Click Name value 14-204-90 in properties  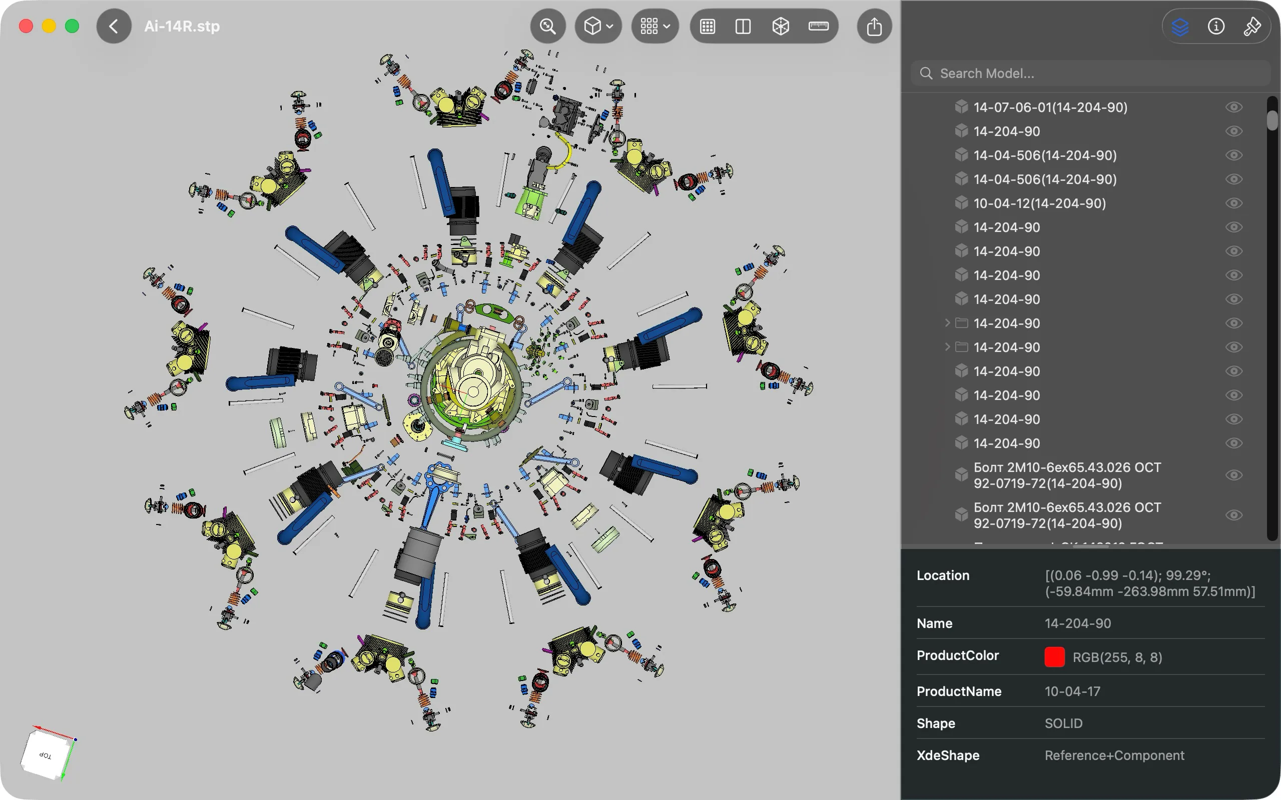1078,623
